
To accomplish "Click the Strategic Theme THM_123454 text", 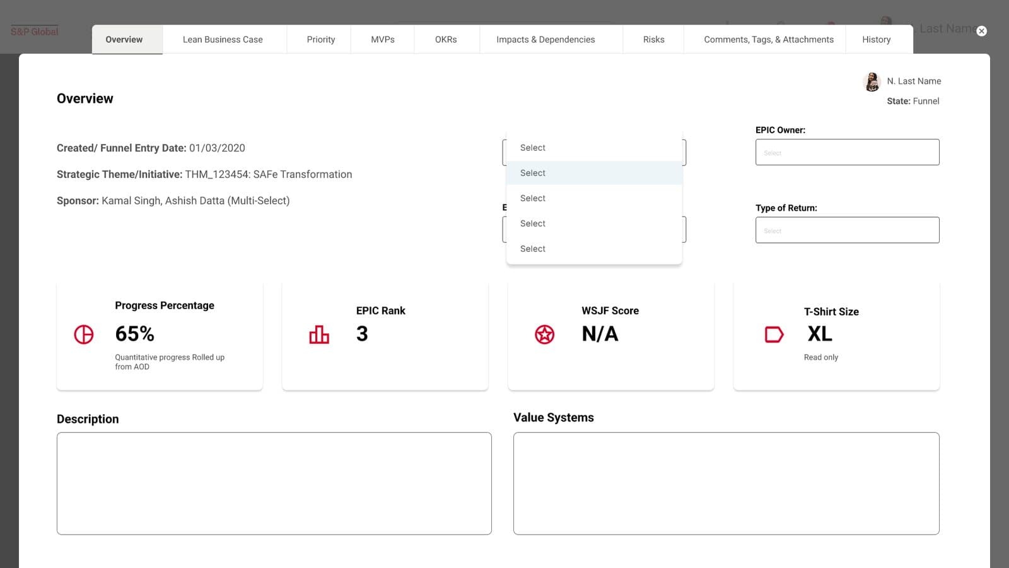I will 204,174.
